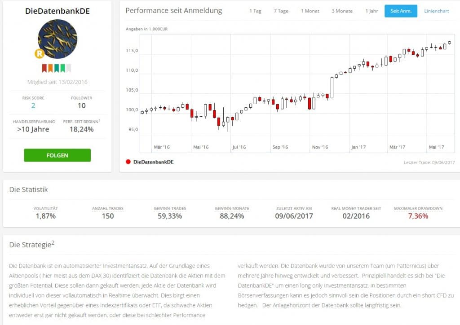Screen dimensions: 460x325
Task: Click the Volatilität statistic label
Action: (45, 208)
